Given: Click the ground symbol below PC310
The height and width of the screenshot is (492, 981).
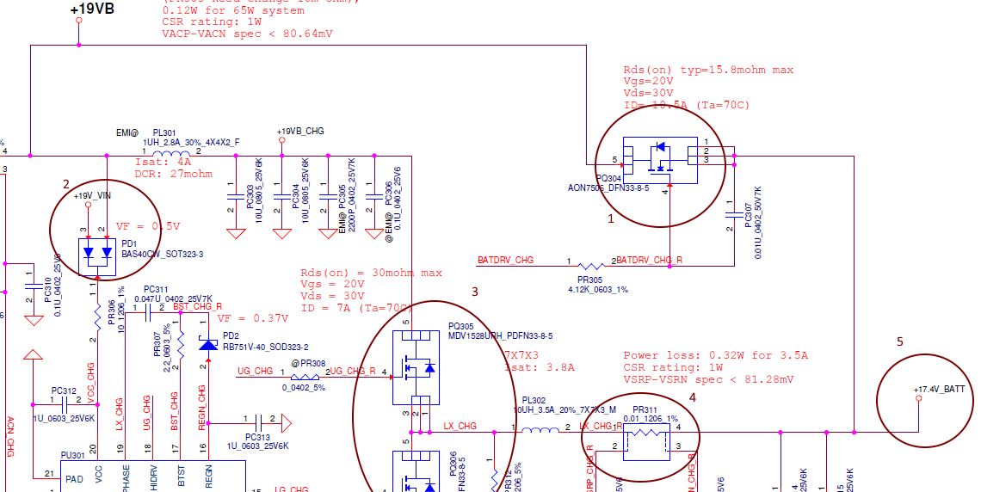Looking at the screenshot, I should coord(34,321).
